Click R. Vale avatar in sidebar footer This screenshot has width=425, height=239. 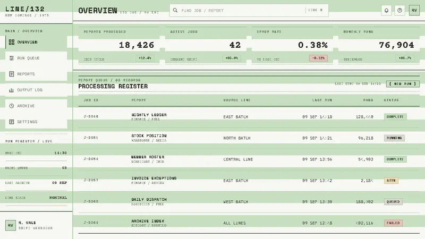point(10,225)
